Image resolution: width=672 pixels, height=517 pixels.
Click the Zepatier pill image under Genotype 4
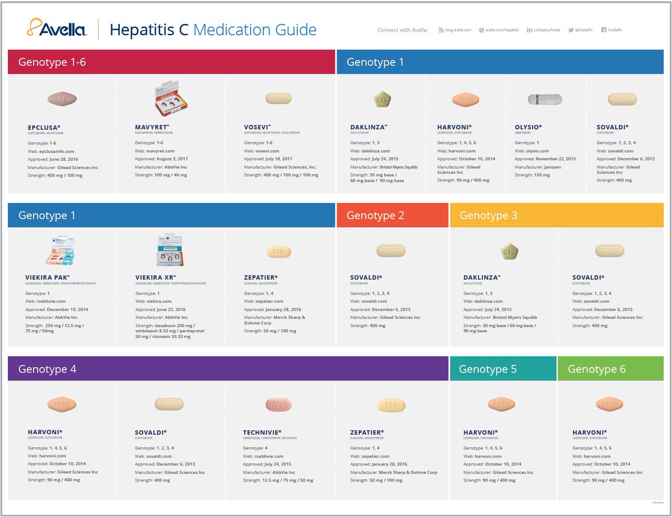391,405
